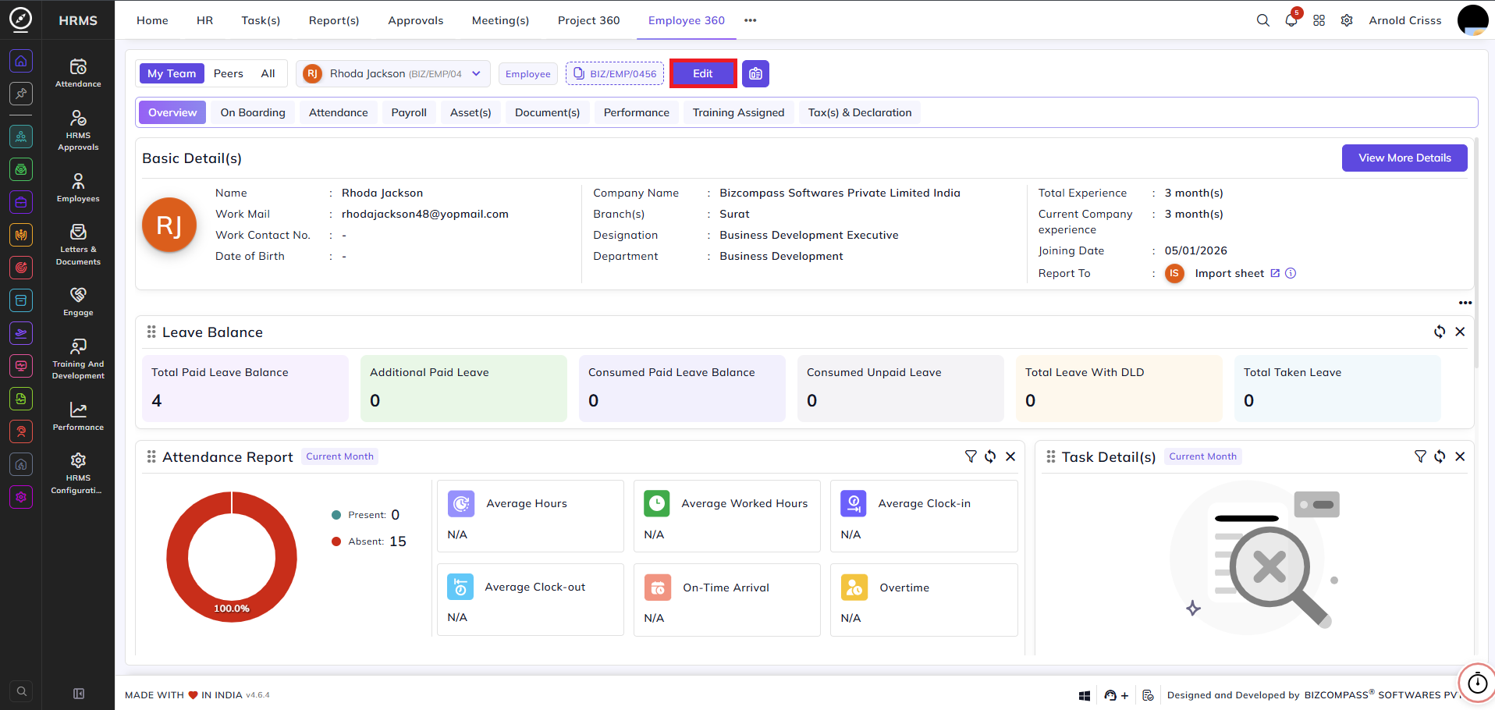Switch employee filter to Peers
This screenshot has height=710, width=1495.
tap(229, 73)
